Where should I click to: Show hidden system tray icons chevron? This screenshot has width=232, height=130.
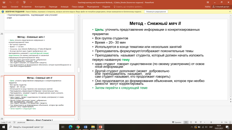[x=192, y=127]
